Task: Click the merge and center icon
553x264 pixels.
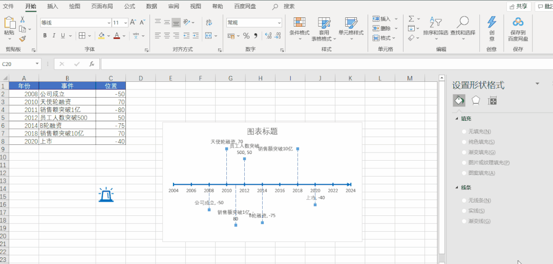Action: (x=208, y=36)
